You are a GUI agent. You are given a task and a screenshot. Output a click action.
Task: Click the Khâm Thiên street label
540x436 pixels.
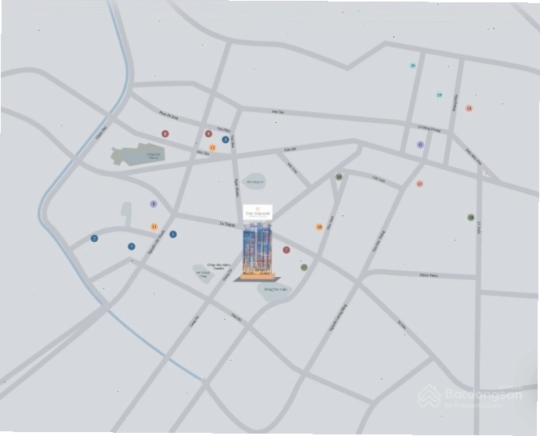[x=429, y=275]
